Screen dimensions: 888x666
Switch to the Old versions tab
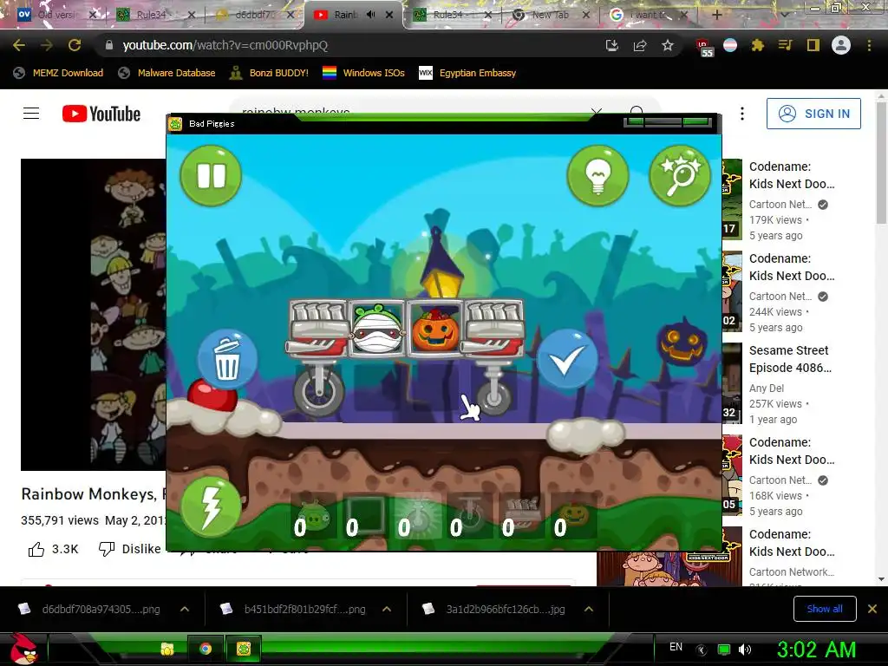56,15
